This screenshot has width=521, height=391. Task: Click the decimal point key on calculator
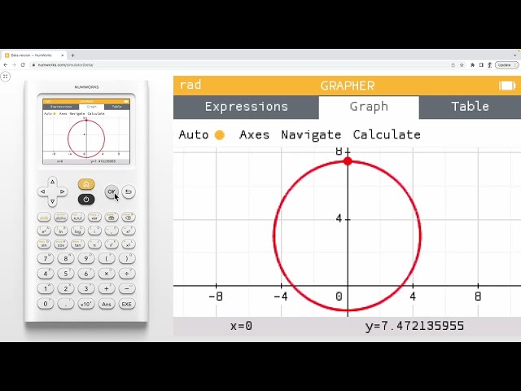(x=66, y=304)
